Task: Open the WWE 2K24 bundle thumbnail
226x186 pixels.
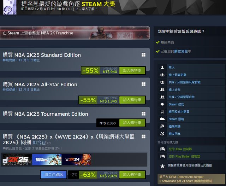Action: 76,159
